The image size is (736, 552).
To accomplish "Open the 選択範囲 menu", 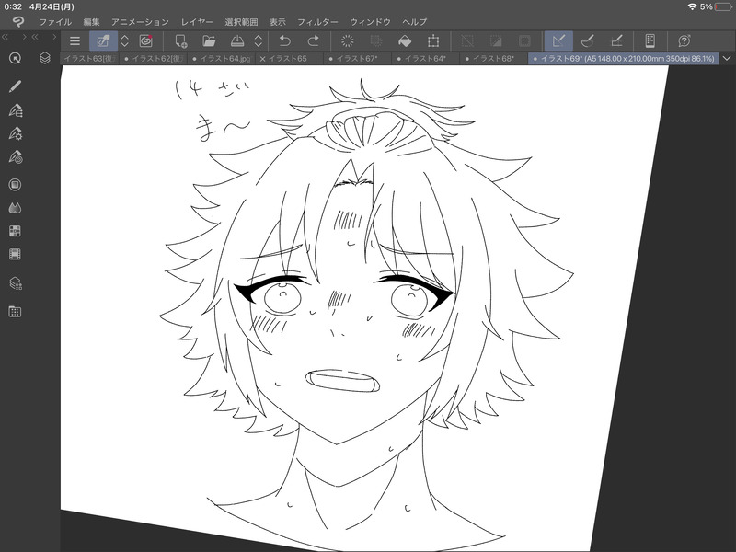I will pos(241,22).
